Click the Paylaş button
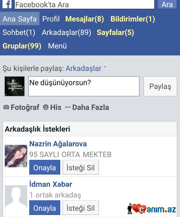Image resolution: width=180 pixels, height=217 pixels. coord(160,86)
